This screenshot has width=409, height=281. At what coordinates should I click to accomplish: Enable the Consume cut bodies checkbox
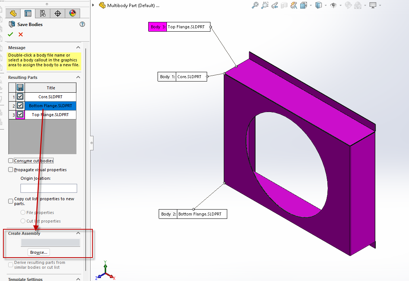pyautogui.click(x=11, y=160)
